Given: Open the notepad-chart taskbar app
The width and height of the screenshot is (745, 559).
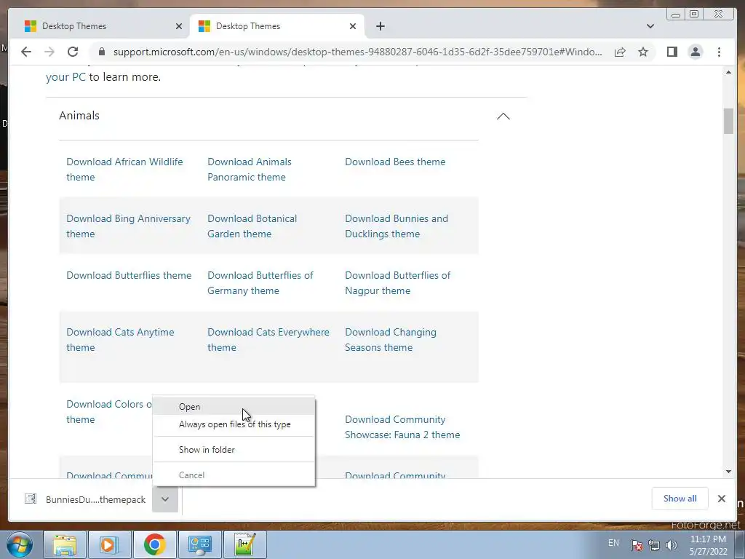Looking at the screenshot, I should [x=244, y=544].
